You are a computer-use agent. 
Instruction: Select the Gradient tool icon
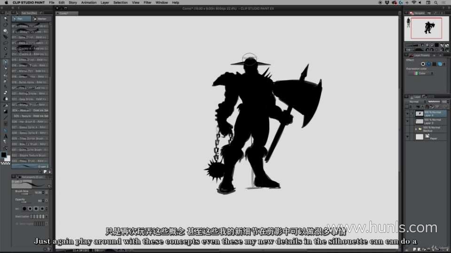(5, 111)
